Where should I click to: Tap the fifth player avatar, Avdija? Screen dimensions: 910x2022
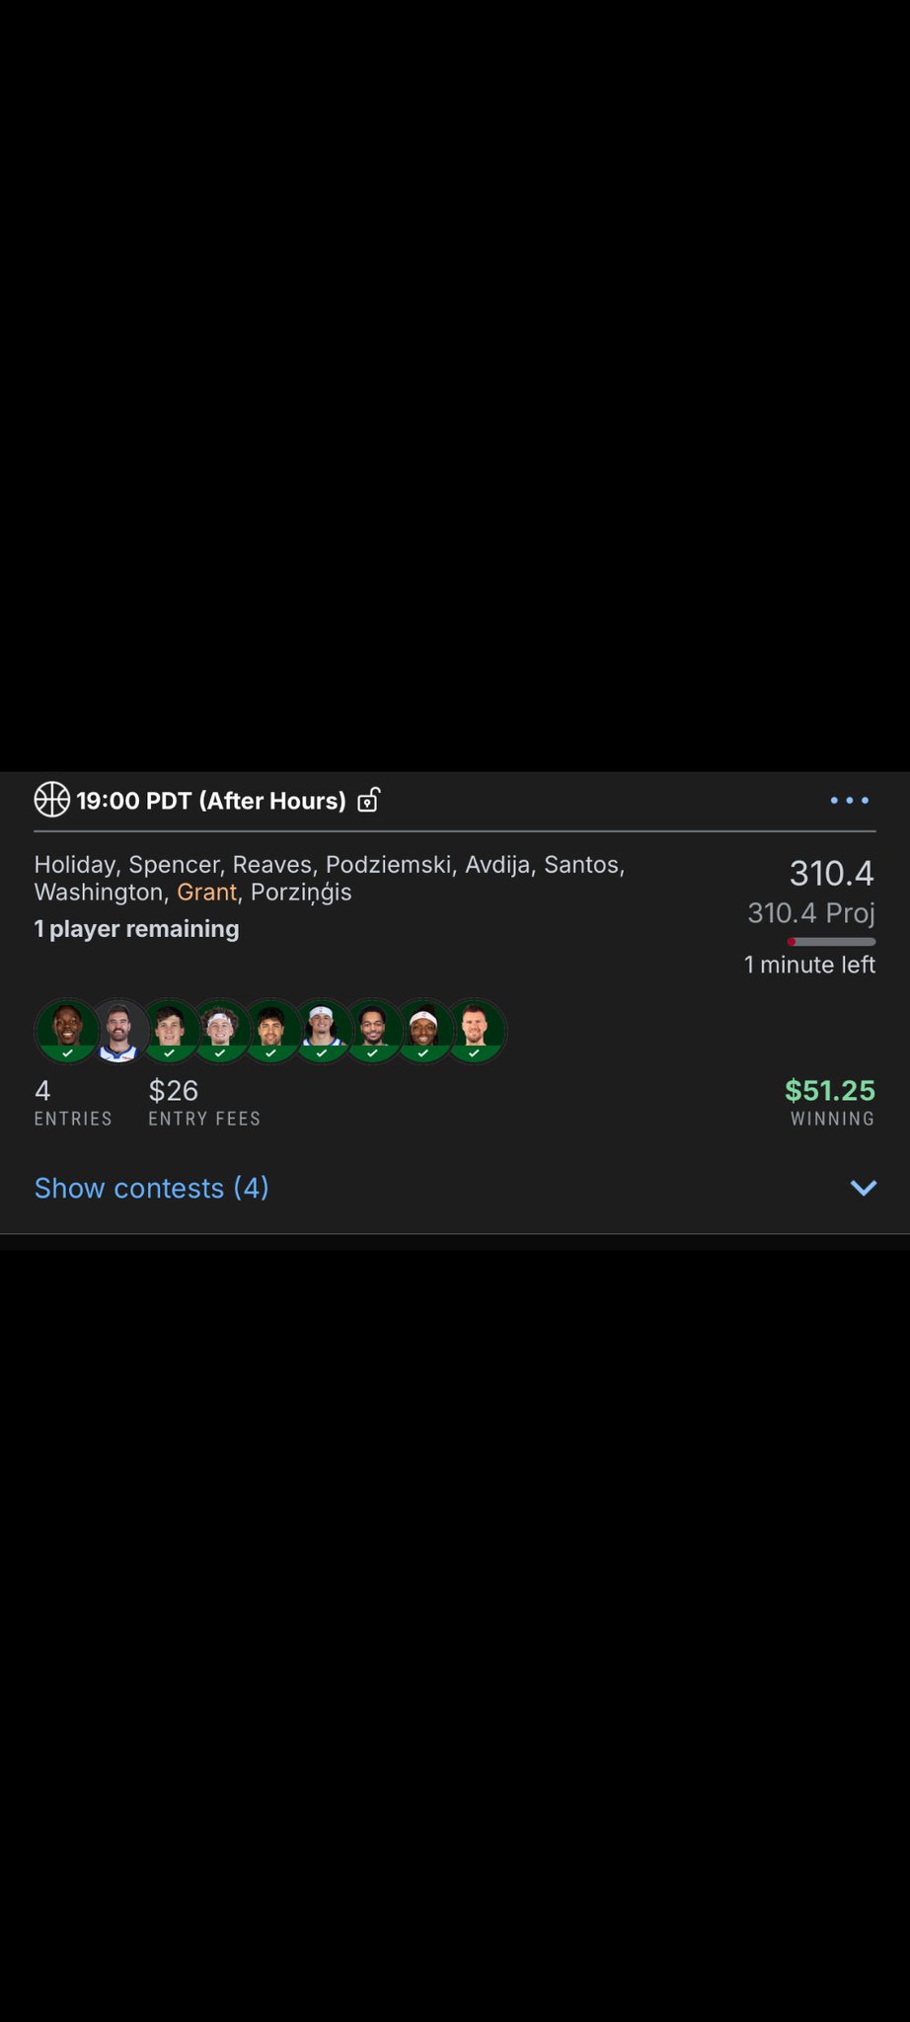point(271,1031)
